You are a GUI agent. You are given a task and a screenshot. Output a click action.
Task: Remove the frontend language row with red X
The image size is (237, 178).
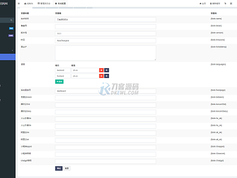pos(101,76)
